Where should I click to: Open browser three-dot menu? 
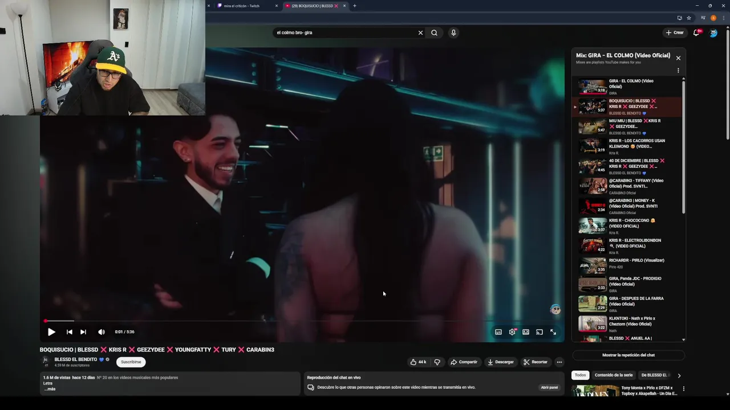(x=723, y=18)
